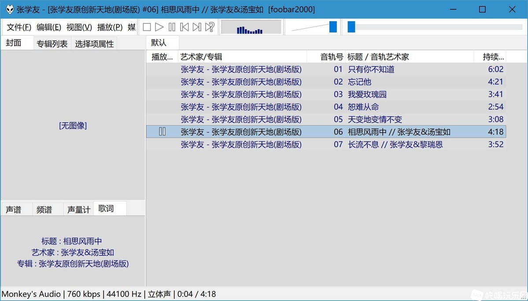This screenshot has height=301, width=528.
Task: Click the spectrum visualization in toolbar
Action: pyautogui.click(x=251, y=27)
